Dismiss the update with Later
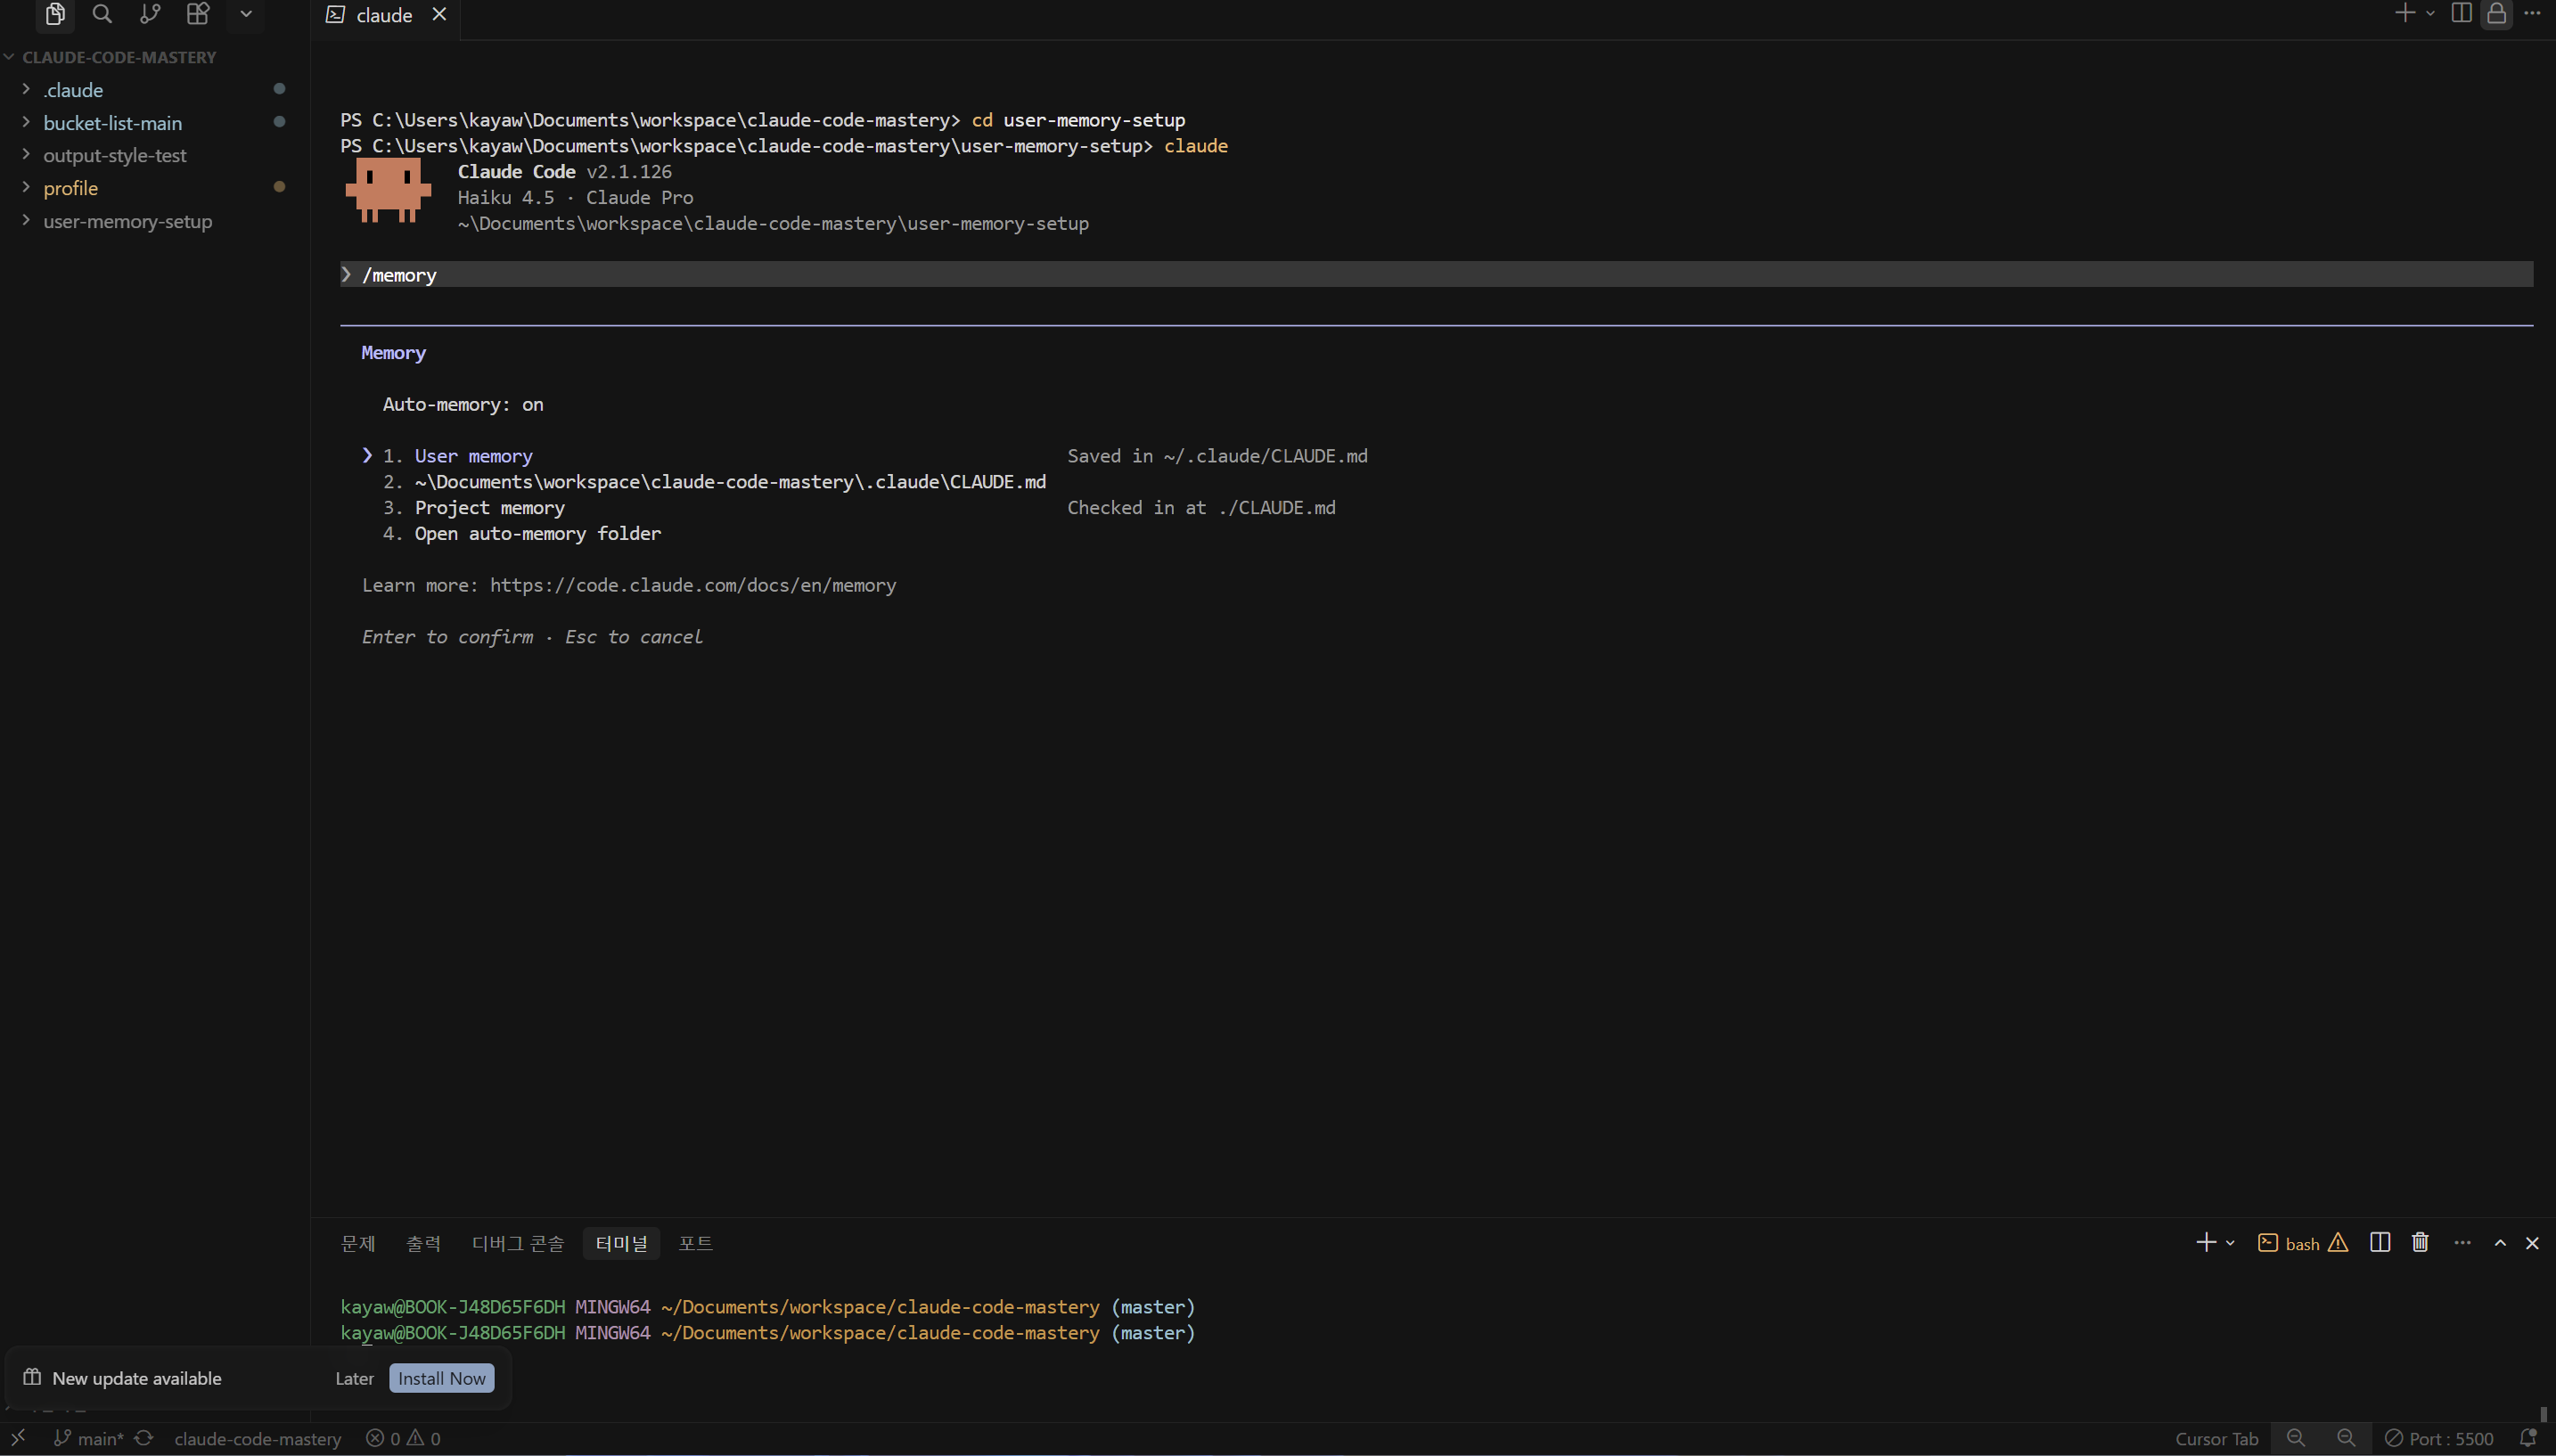This screenshot has width=2556, height=1456. coord(354,1378)
